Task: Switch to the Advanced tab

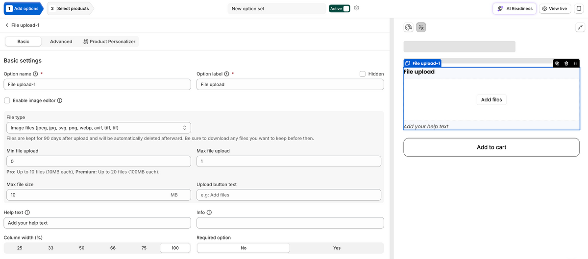Action: (x=61, y=42)
